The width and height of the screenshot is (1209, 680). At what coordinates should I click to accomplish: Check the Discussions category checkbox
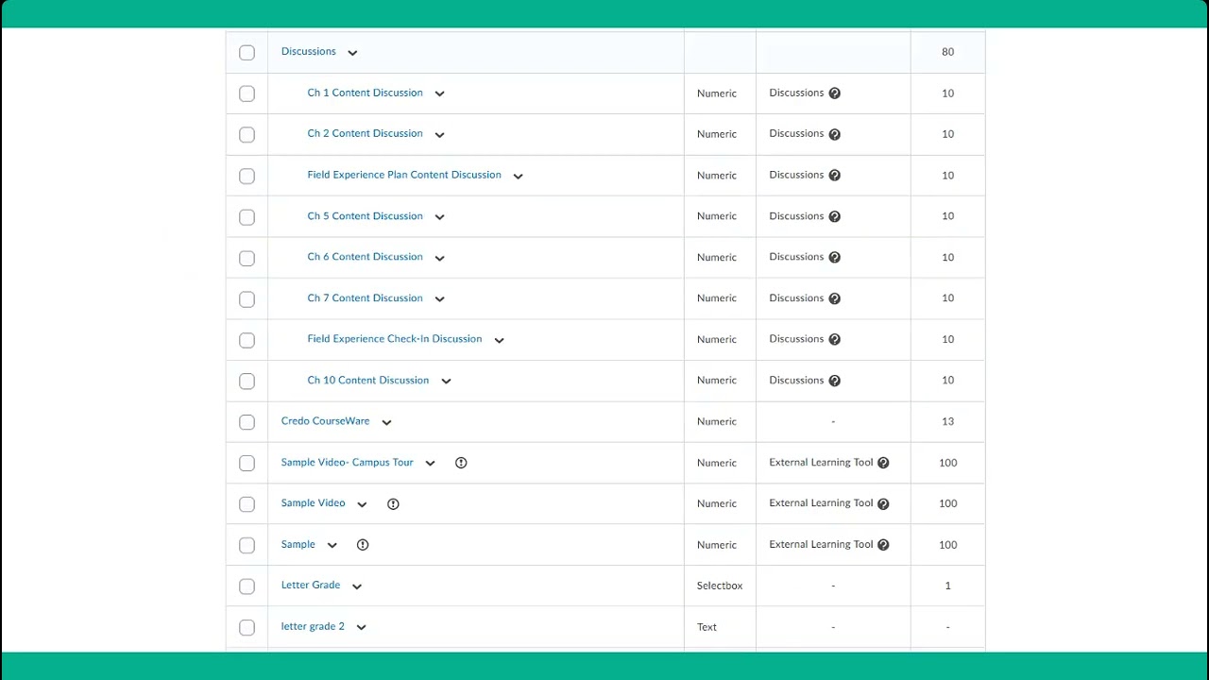click(247, 53)
